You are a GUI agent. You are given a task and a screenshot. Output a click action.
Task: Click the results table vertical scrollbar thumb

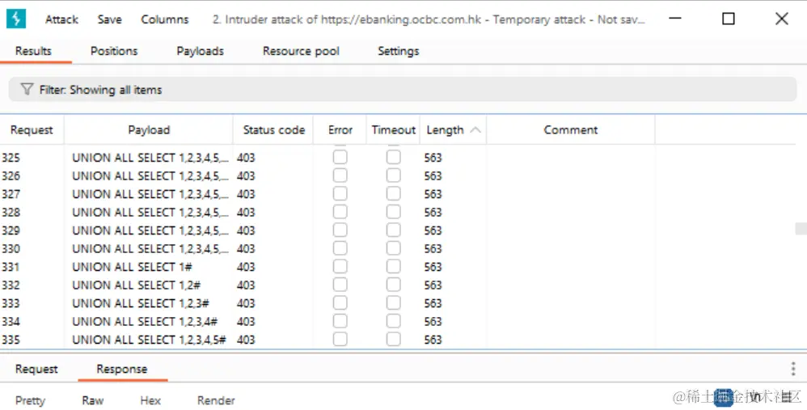point(801,228)
